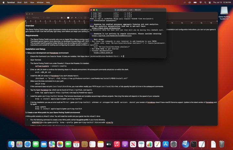Open System Settings in the Dock

tap(174, 144)
